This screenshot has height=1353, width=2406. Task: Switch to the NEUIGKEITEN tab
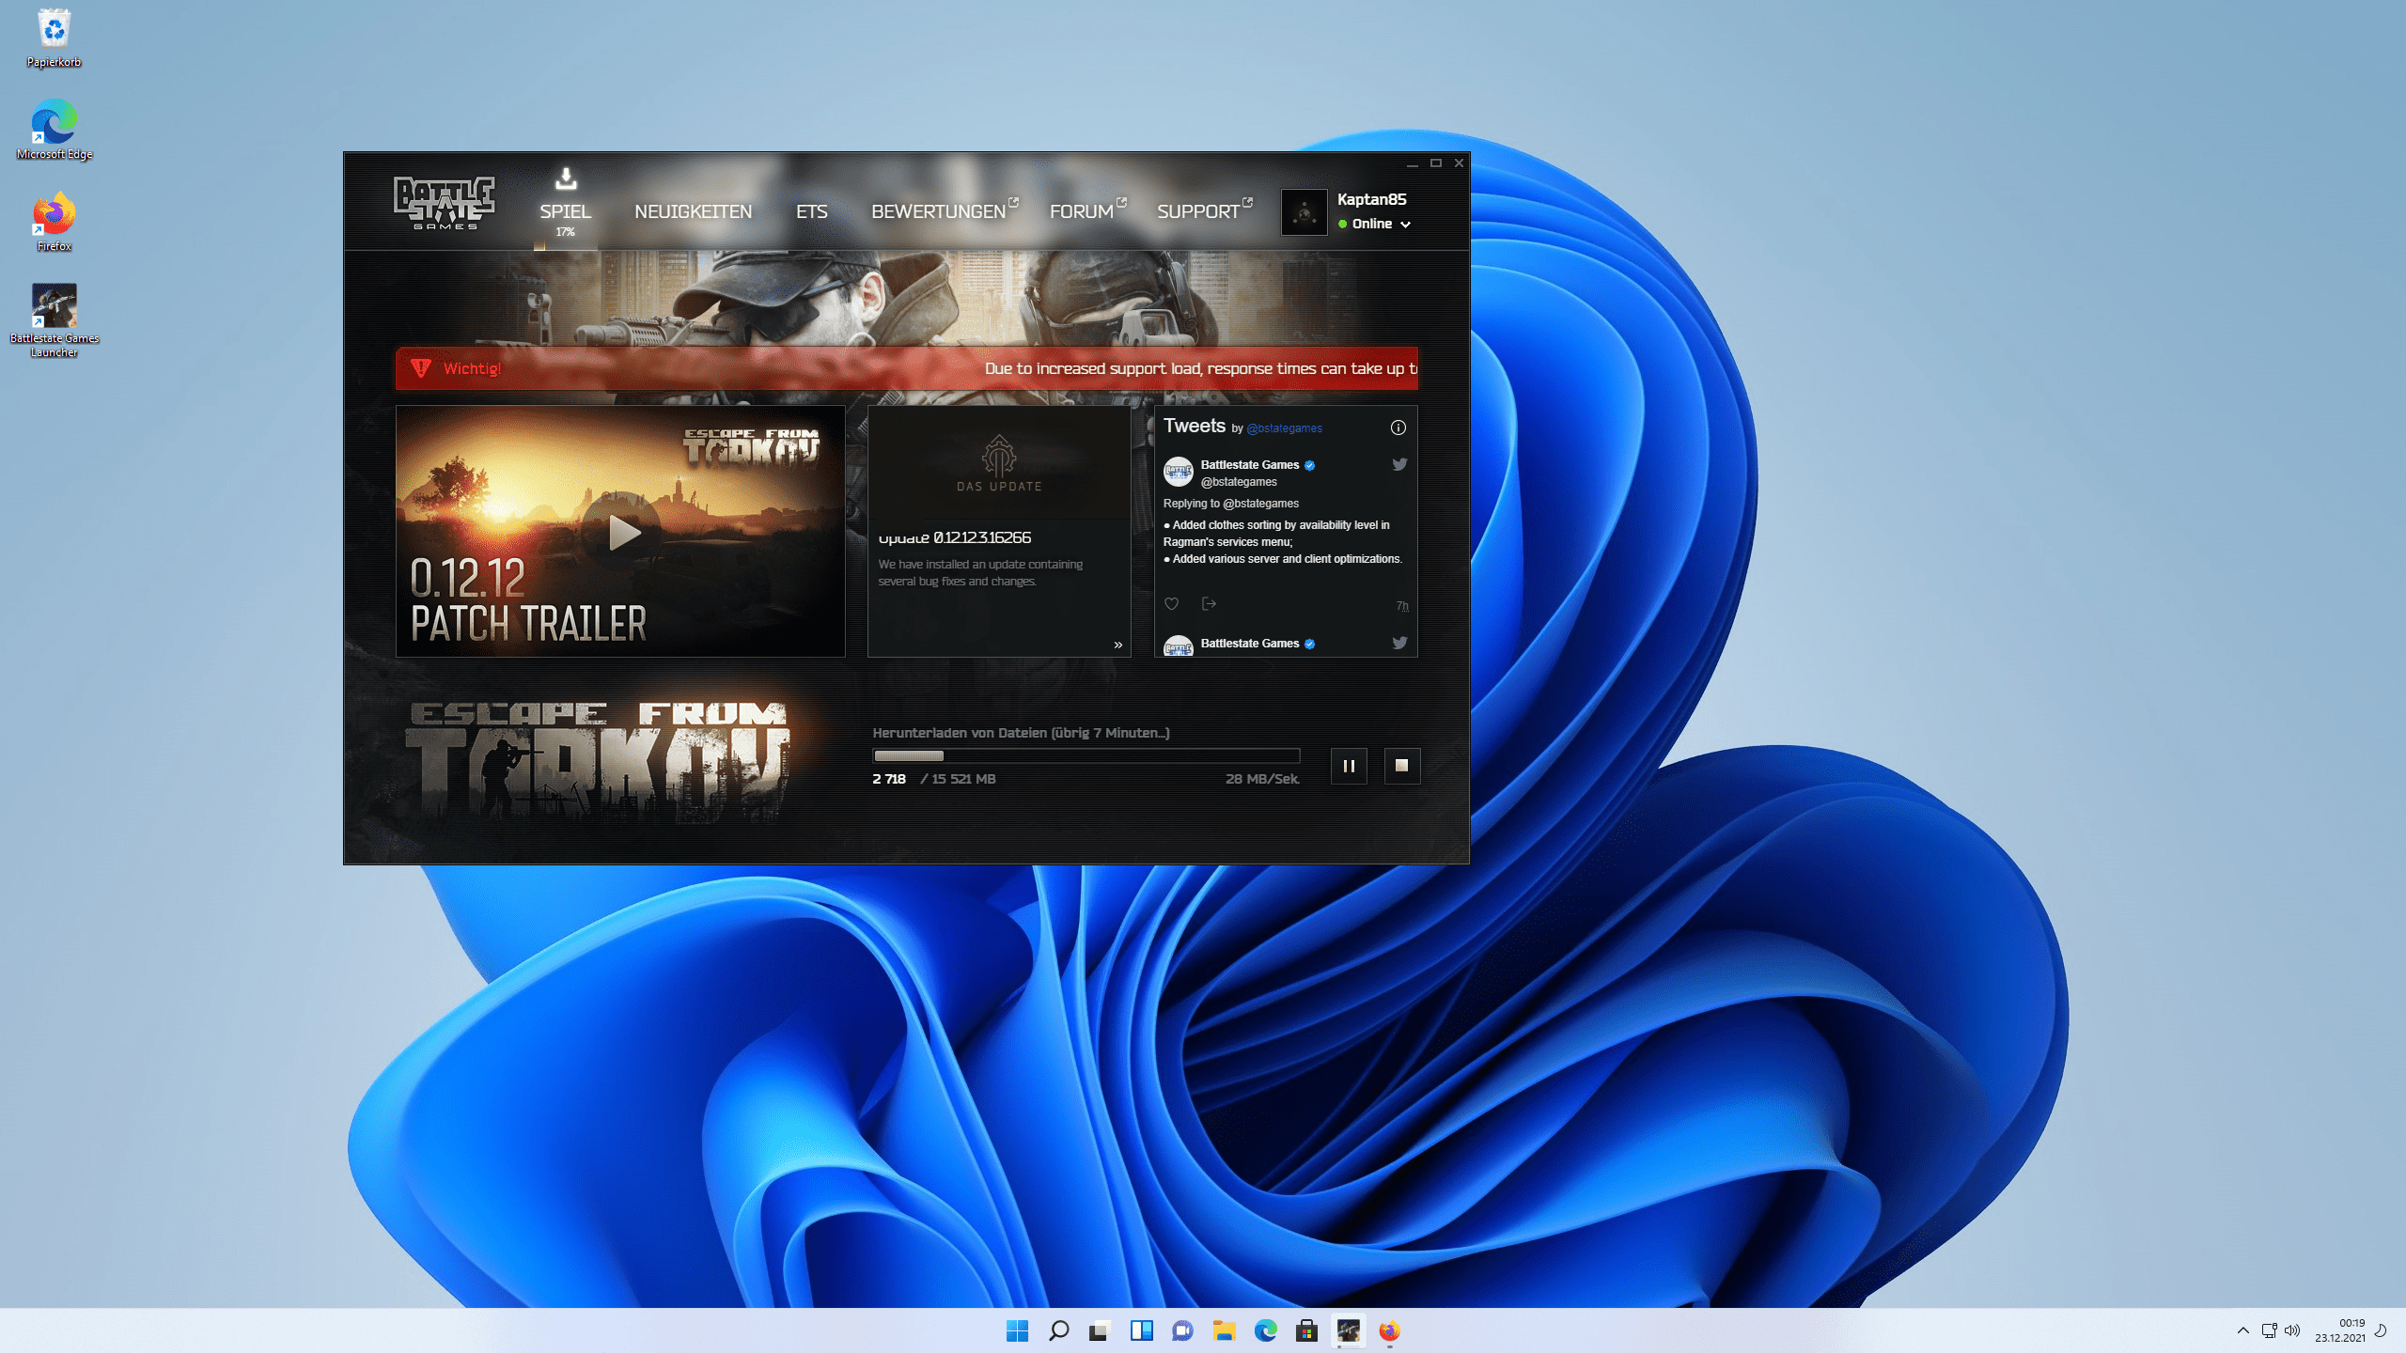click(693, 211)
